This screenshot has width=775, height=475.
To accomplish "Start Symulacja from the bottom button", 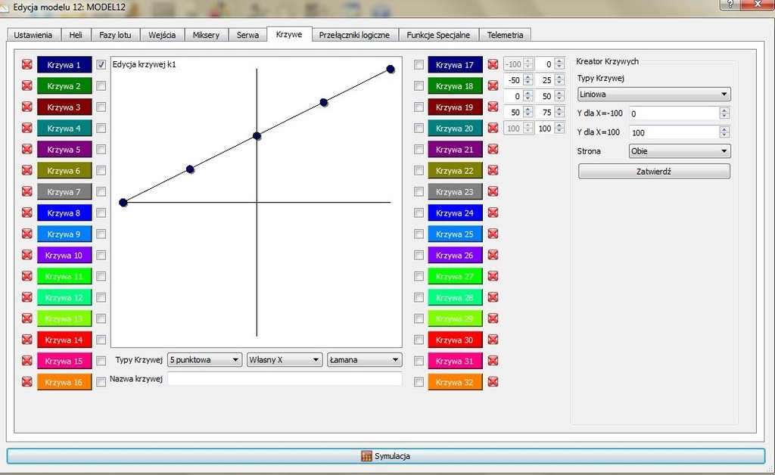I will 386,456.
